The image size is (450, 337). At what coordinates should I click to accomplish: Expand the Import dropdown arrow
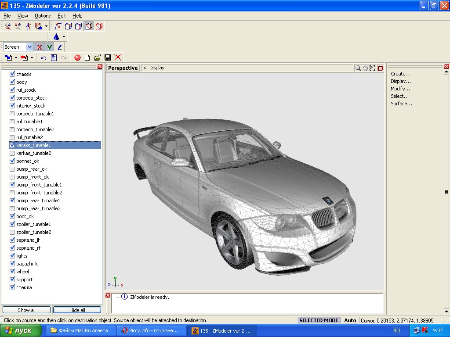16,57
